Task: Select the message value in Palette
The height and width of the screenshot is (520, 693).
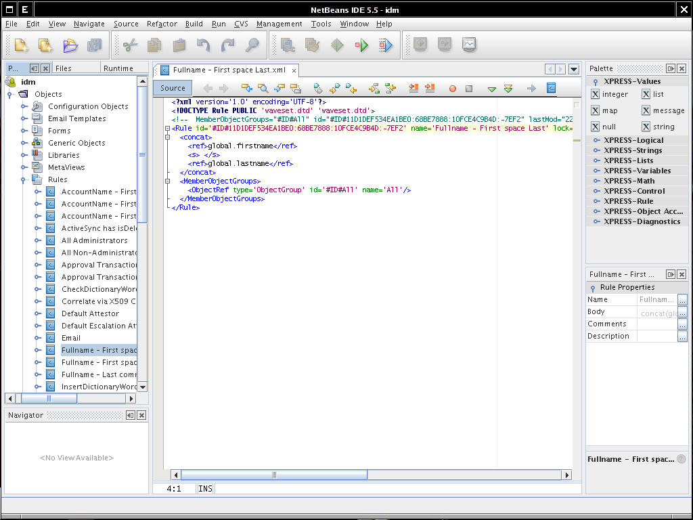Action: [x=663, y=110]
